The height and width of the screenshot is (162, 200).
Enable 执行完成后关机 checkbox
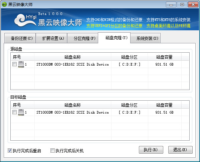(52, 151)
